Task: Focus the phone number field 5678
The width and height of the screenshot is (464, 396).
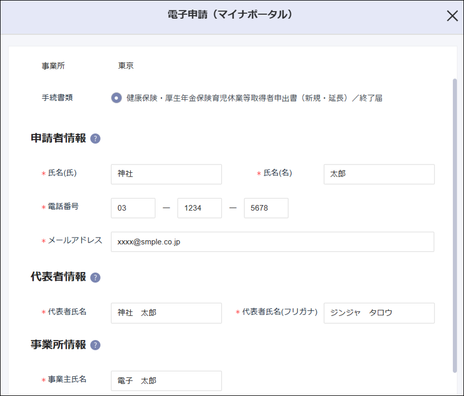Action: pos(266,208)
